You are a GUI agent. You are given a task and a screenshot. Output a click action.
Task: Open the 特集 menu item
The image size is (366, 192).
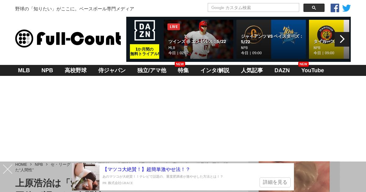(183, 70)
